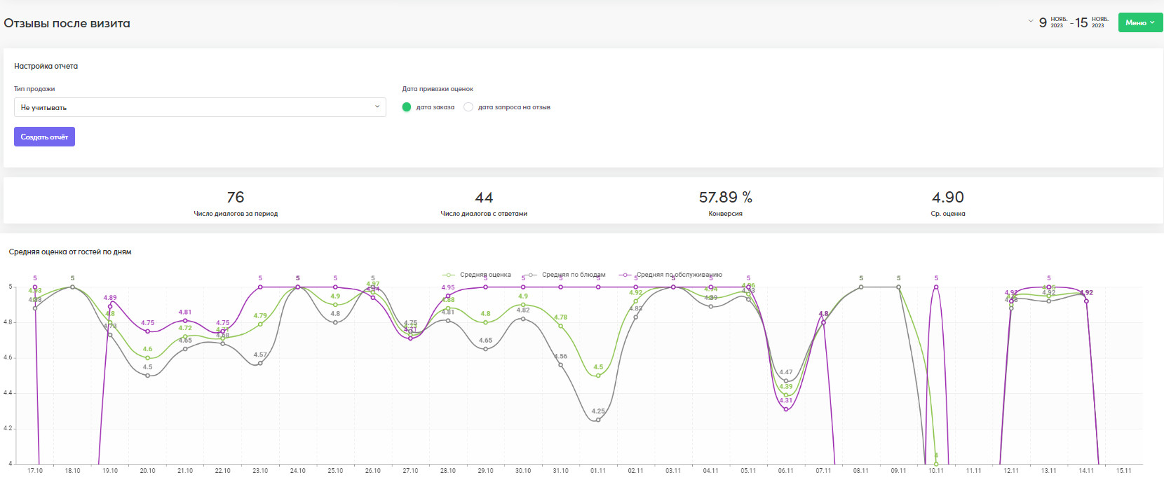
Task: Click the purple legend marker icon
Action: click(x=625, y=275)
